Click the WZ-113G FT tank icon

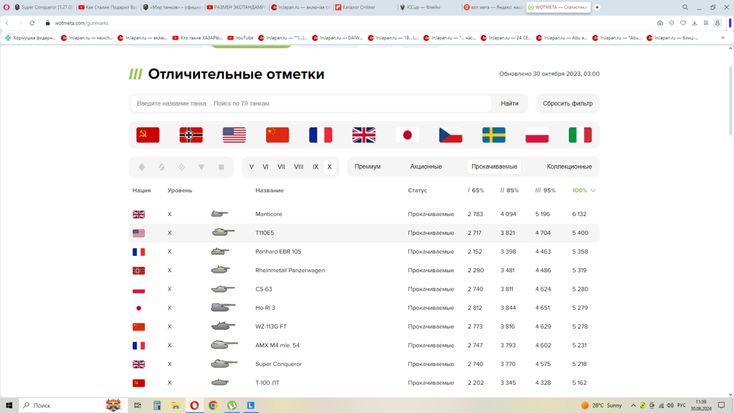click(223, 326)
